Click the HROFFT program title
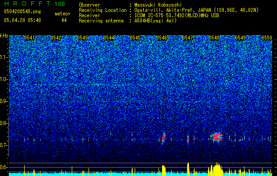 (28, 4)
